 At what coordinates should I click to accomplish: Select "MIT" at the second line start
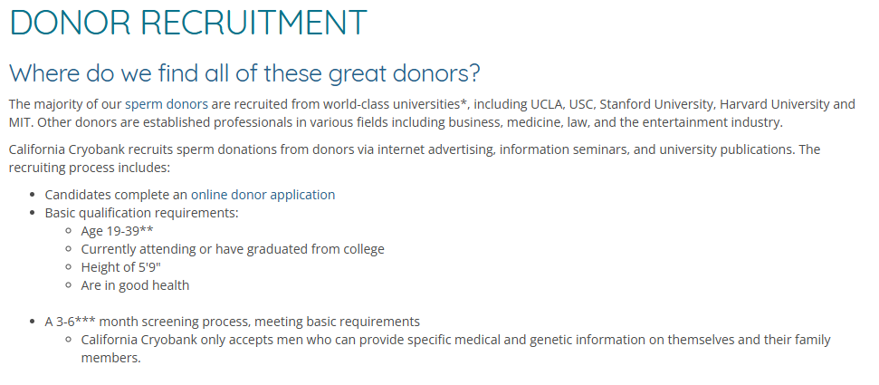point(19,122)
